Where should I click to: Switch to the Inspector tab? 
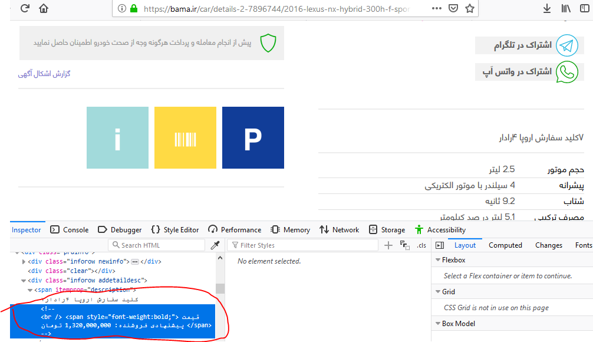click(x=26, y=229)
